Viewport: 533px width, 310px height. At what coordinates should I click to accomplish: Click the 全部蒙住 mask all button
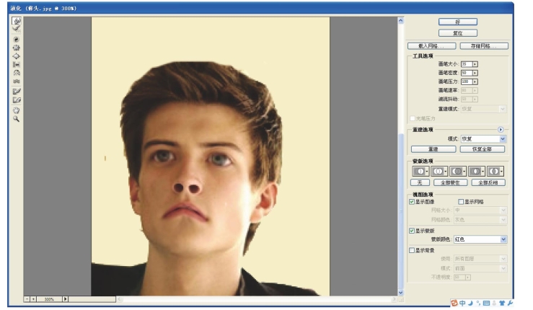(x=450, y=183)
